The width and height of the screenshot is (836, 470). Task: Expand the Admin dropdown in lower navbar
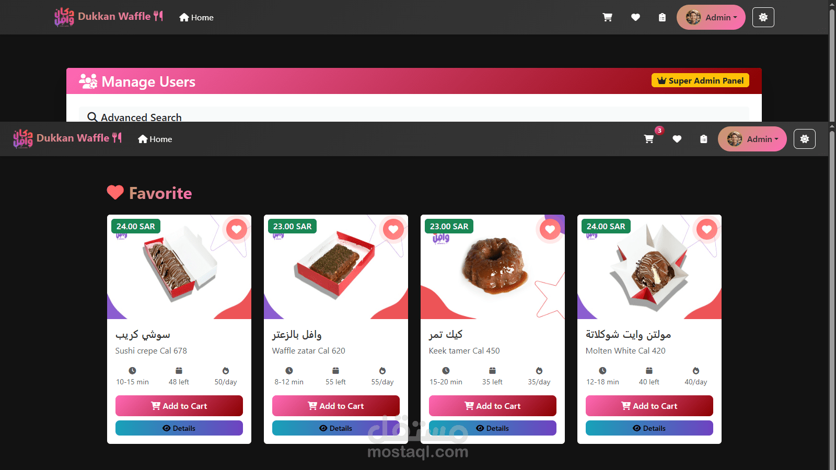(x=752, y=139)
